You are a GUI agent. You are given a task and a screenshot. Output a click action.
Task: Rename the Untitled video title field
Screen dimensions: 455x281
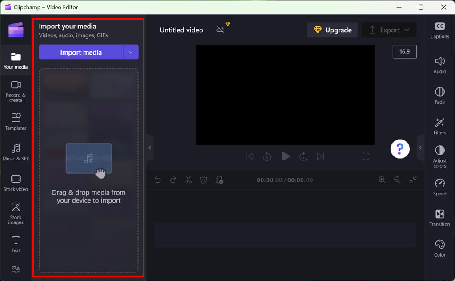point(181,30)
